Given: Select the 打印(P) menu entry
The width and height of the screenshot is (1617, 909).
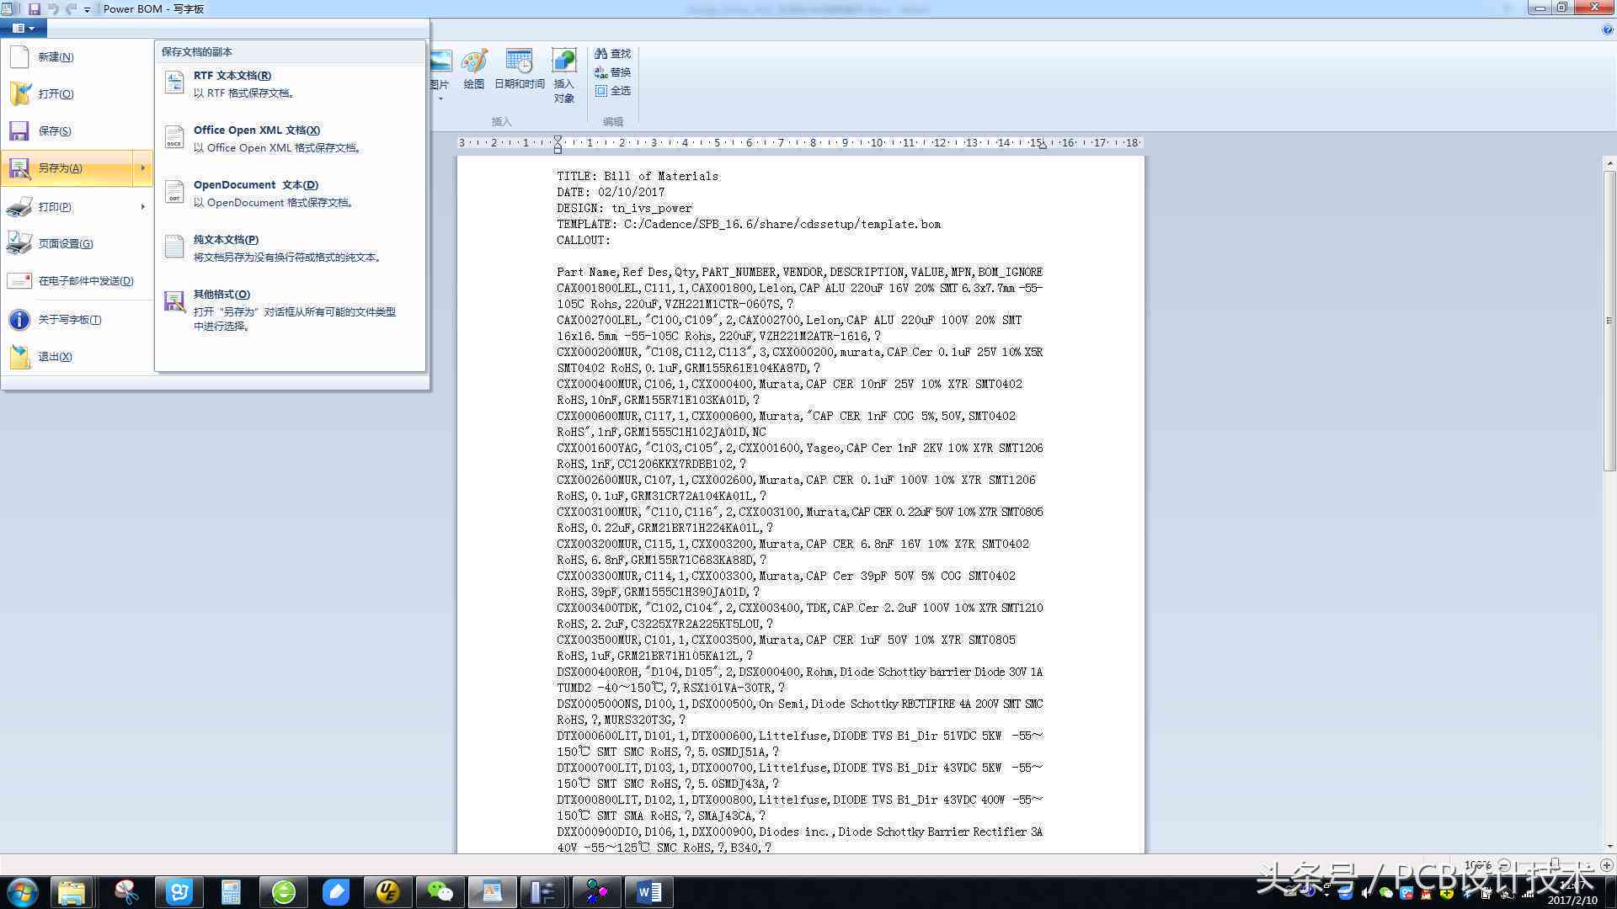Looking at the screenshot, I should 67,206.
